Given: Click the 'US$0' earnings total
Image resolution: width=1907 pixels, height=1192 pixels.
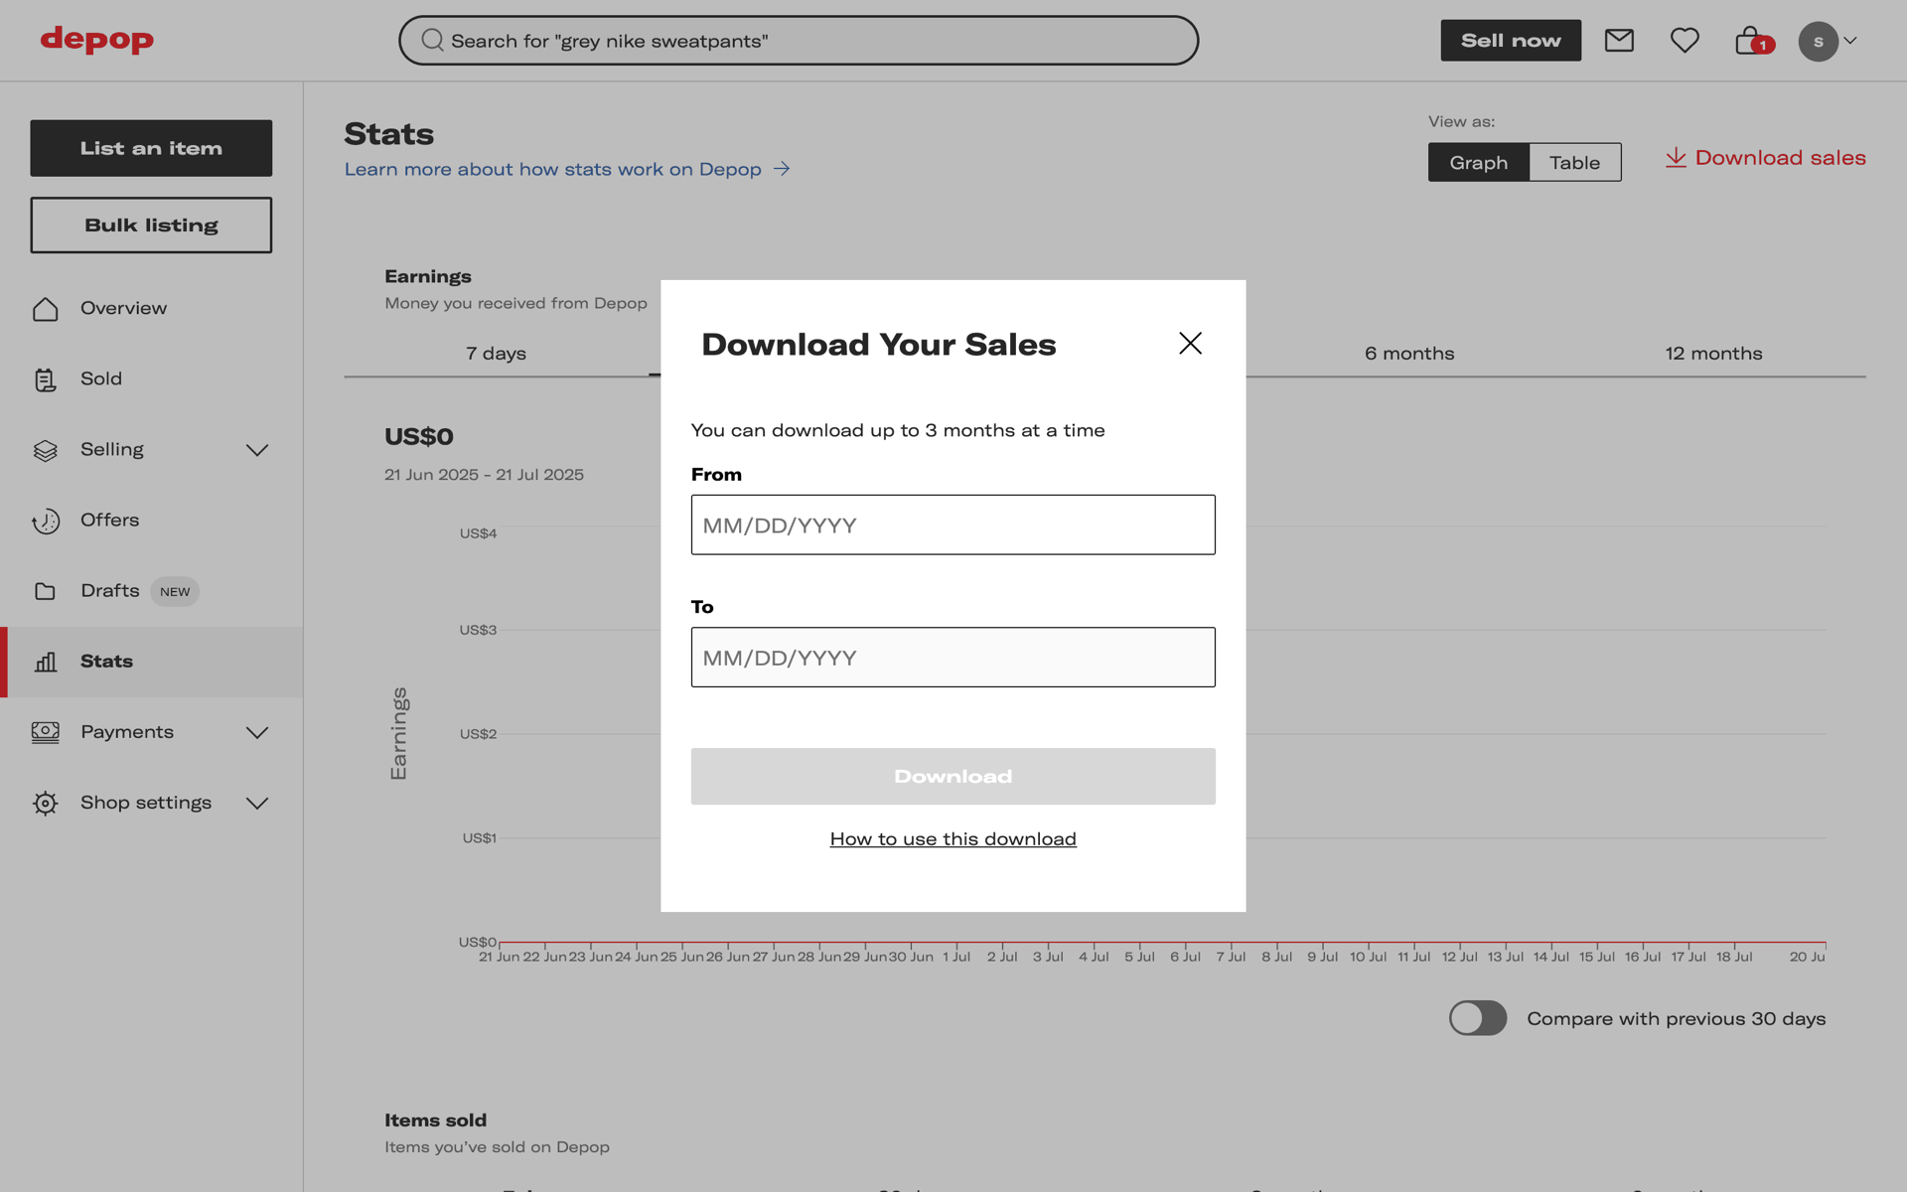Looking at the screenshot, I should coord(419,437).
